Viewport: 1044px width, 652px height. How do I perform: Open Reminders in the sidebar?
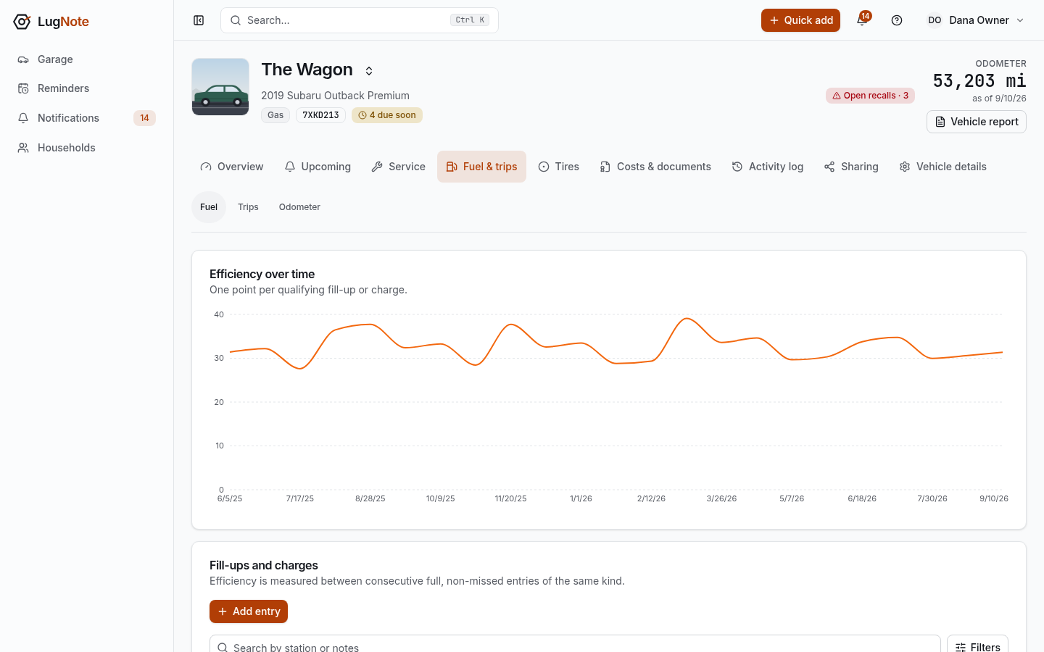[87, 88]
